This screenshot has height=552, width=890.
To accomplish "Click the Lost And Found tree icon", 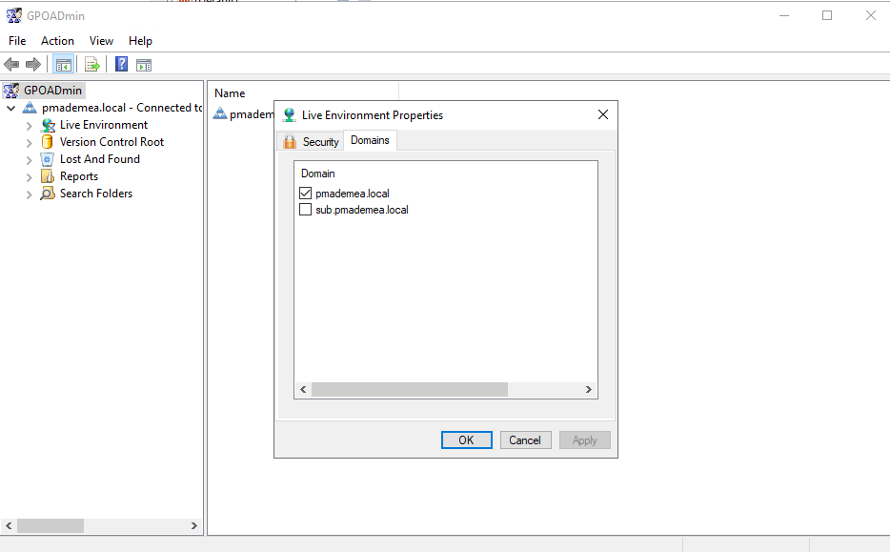I will tap(48, 159).
